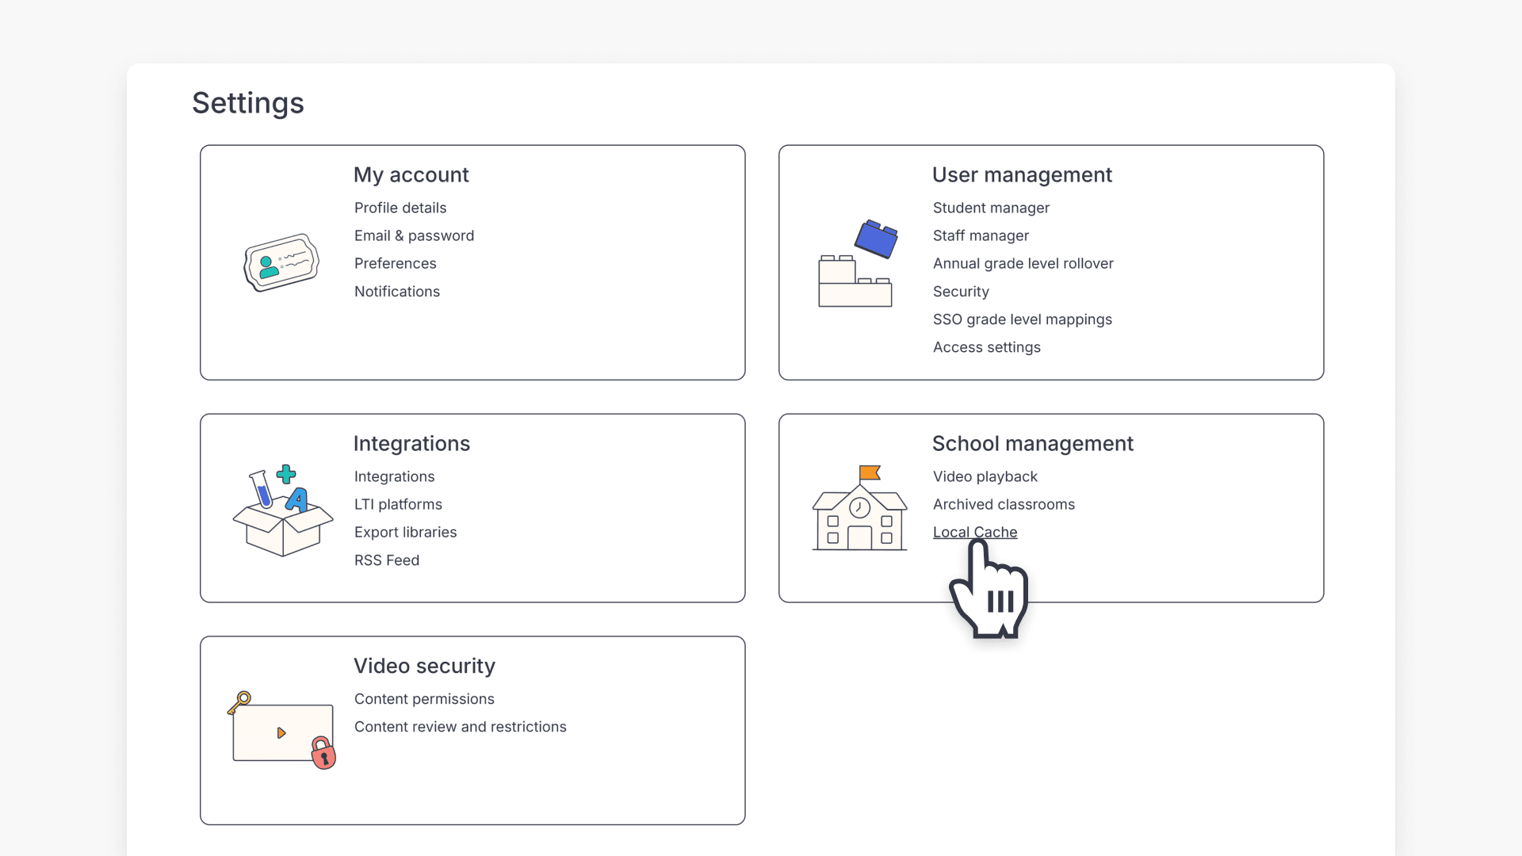This screenshot has width=1522, height=856.
Task: Open Staff manager settings
Action: (981, 235)
